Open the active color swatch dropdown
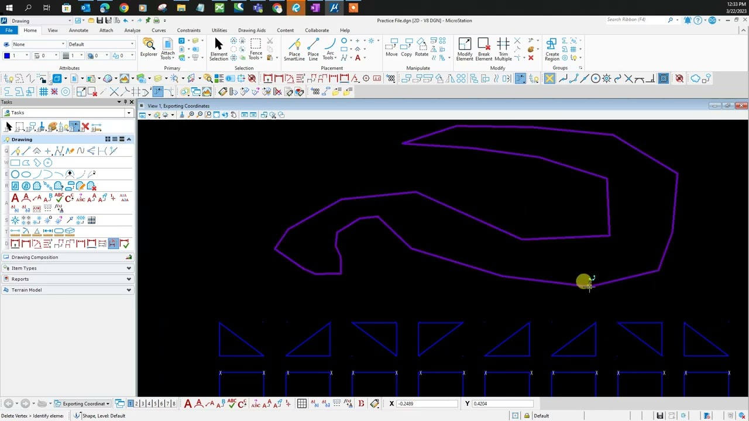This screenshot has width=749, height=421. tap(16, 56)
